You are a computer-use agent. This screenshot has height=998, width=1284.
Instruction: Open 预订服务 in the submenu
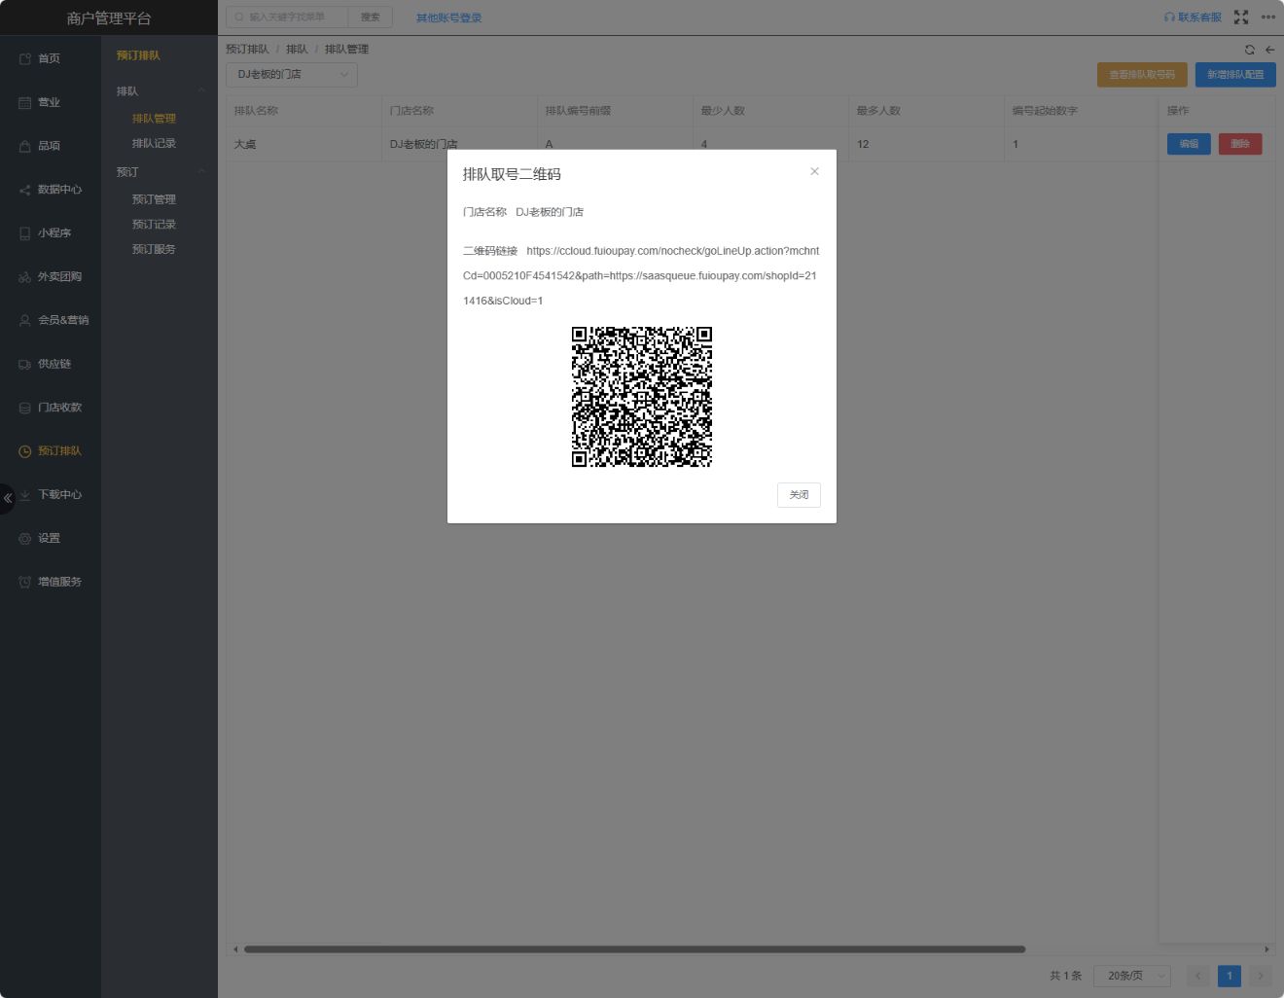(154, 250)
